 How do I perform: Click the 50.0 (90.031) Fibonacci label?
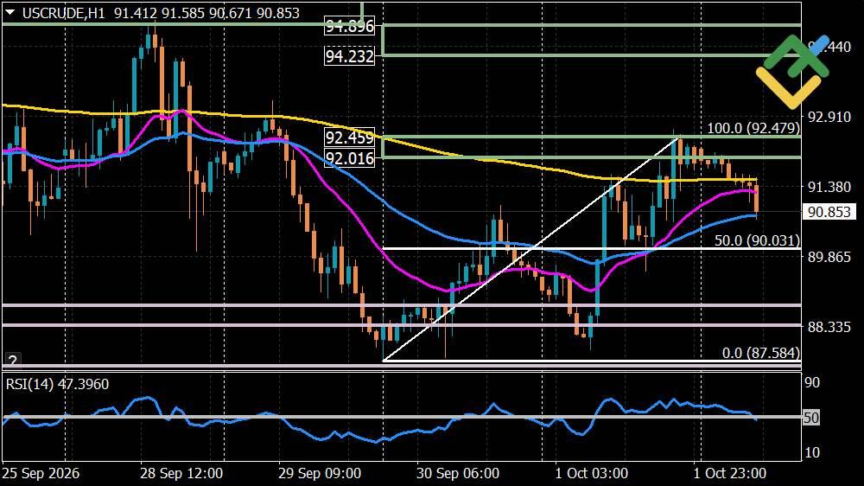(757, 240)
